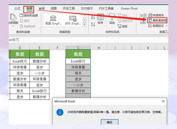177x129 pixels.
Task: Expand the 全部刷新 dropdown arrow
Action: pyautogui.click(x=13, y=26)
